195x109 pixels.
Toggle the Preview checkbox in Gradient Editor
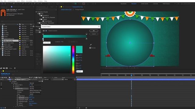click(90, 48)
